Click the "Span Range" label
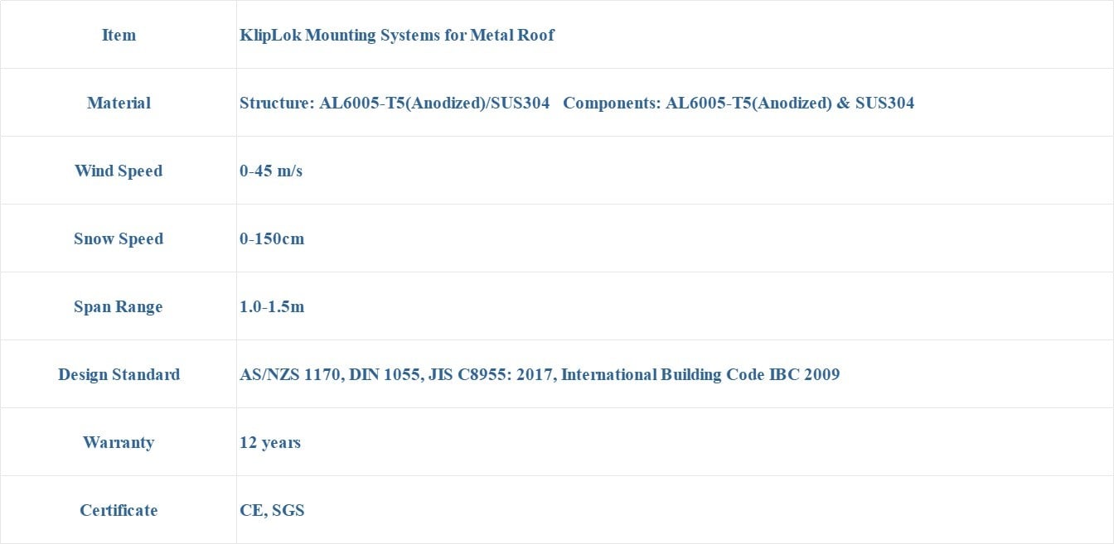 click(119, 306)
